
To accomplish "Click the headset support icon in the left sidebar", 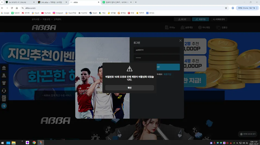I will 4,91.
